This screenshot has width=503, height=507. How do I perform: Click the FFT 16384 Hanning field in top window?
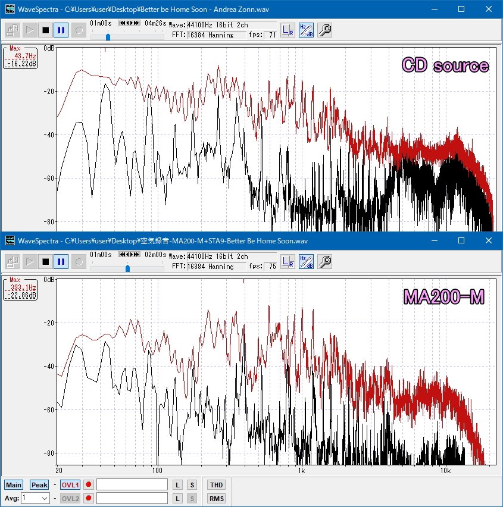coord(217,35)
